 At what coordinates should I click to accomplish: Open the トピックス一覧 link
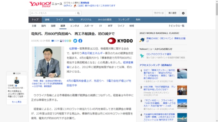tap(176, 26)
